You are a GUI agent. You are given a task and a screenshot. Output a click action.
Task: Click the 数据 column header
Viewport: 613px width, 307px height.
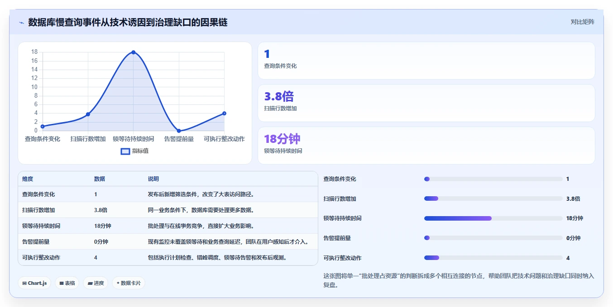pos(100,179)
